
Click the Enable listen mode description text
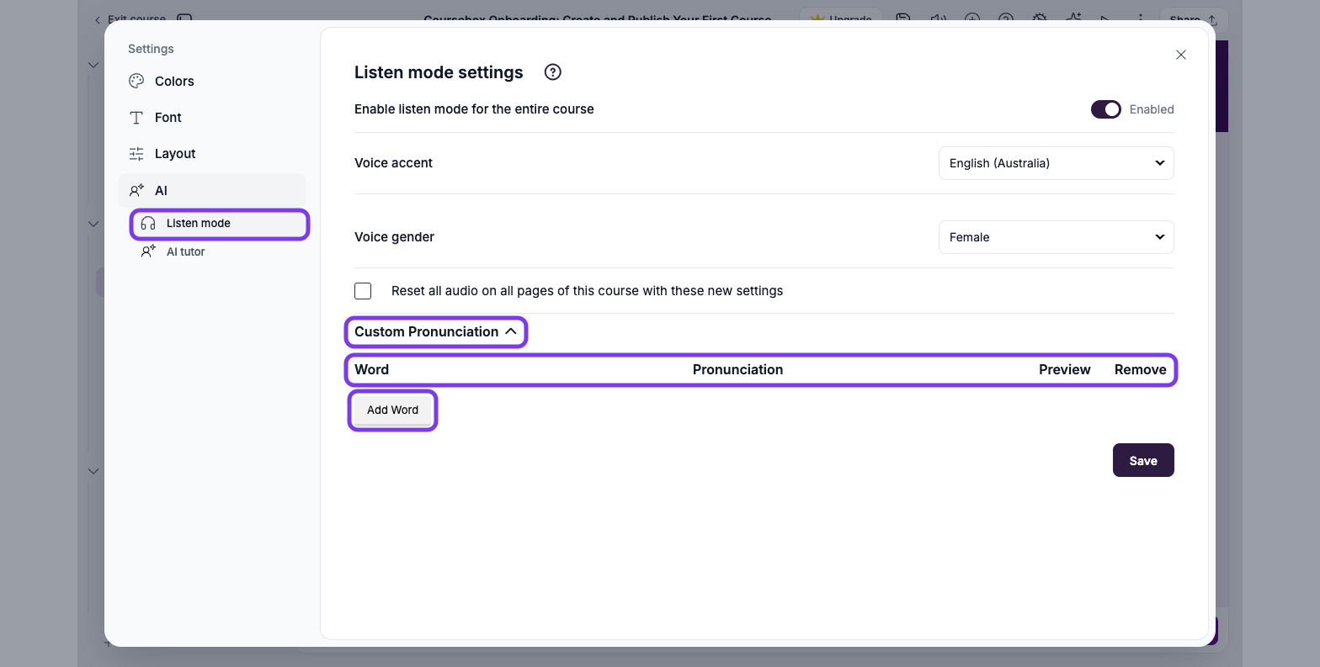point(474,109)
